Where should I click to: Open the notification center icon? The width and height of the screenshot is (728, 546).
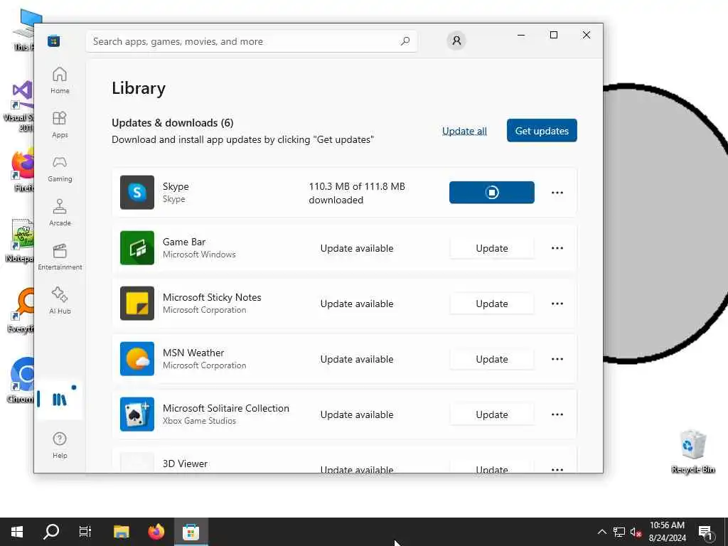pyautogui.click(x=706, y=532)
